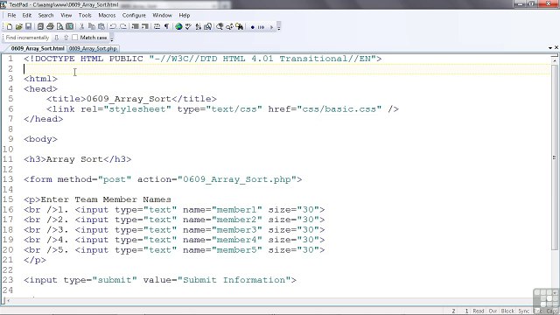Close the active document tab pane
The image size is (560, 315).
pos(556,47)
